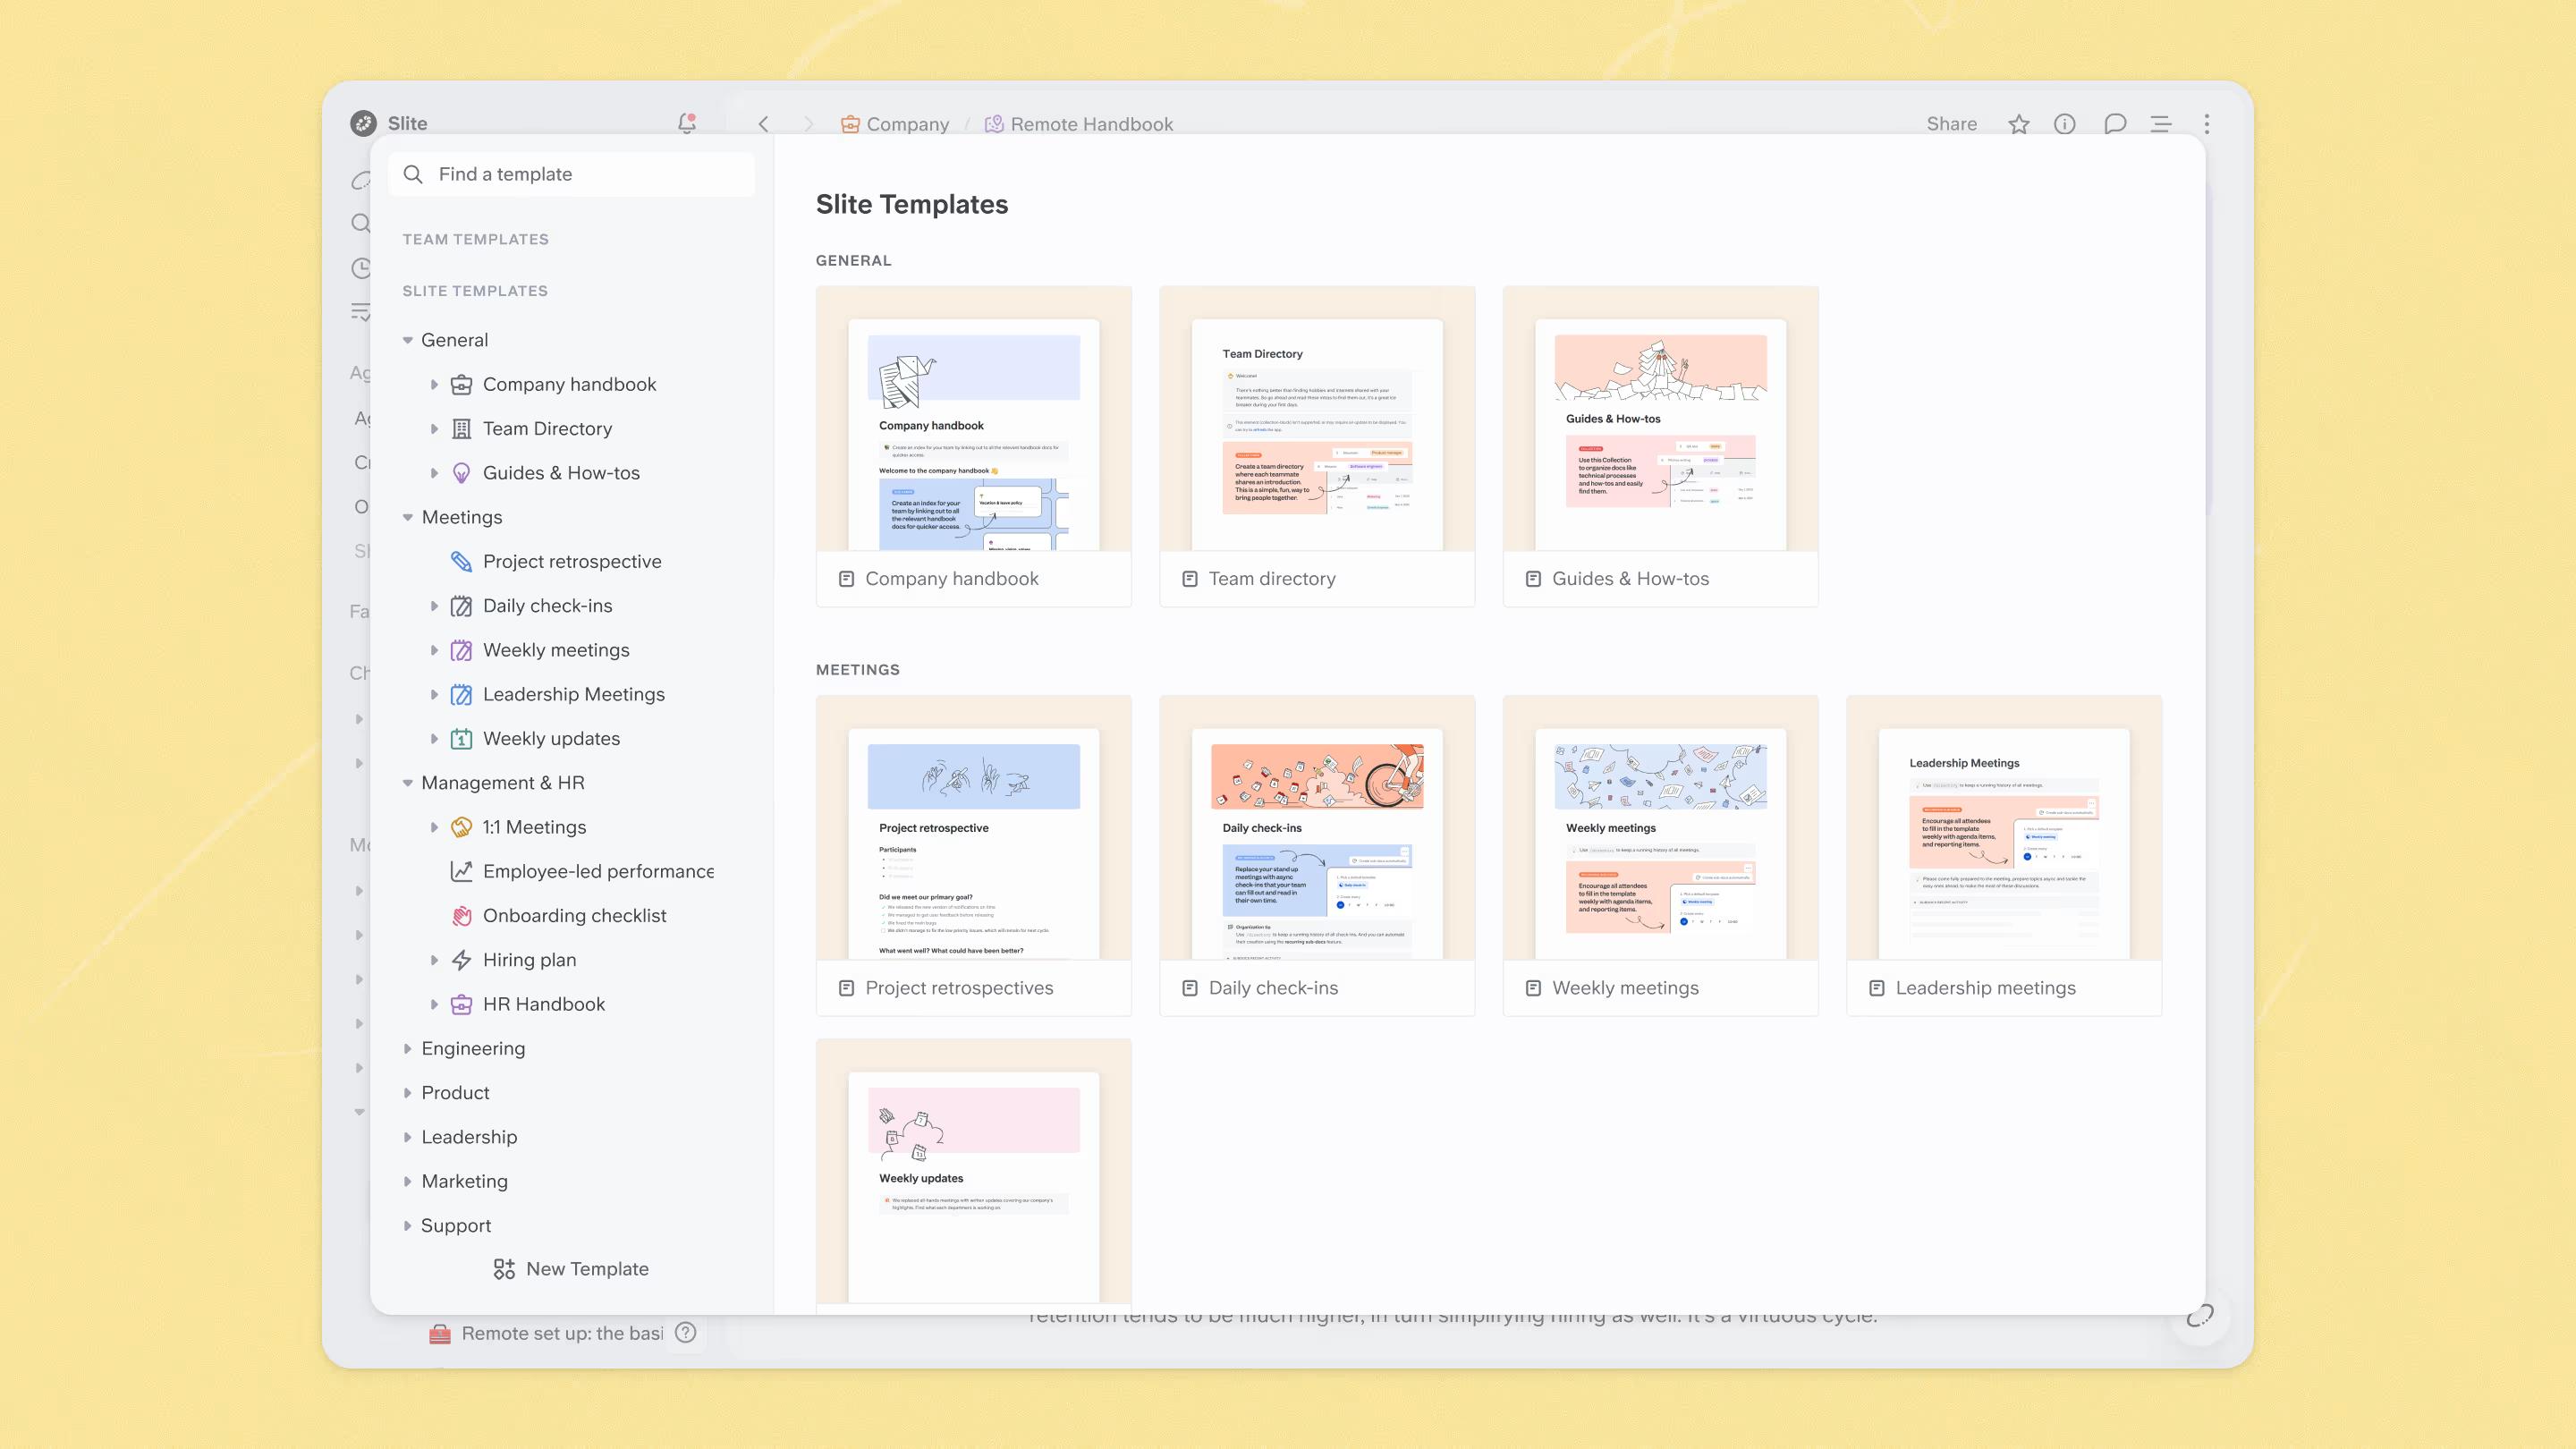
Task: Expand the Engineering category
Action: pos(408,1048)
